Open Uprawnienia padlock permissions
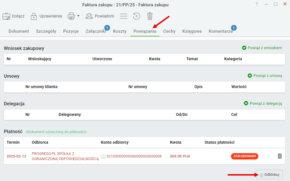The width and height of the screenshot is (290, 181). [x=34, y=16]
